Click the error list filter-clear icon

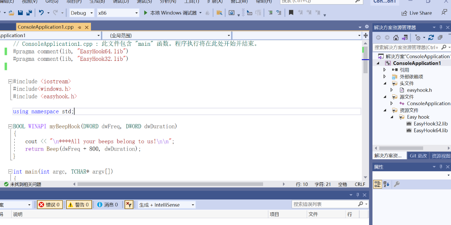click(x=129, y=205)
